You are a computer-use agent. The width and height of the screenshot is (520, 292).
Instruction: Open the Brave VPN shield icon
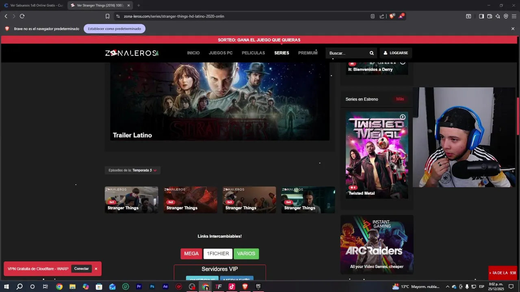tap(506, 16)
